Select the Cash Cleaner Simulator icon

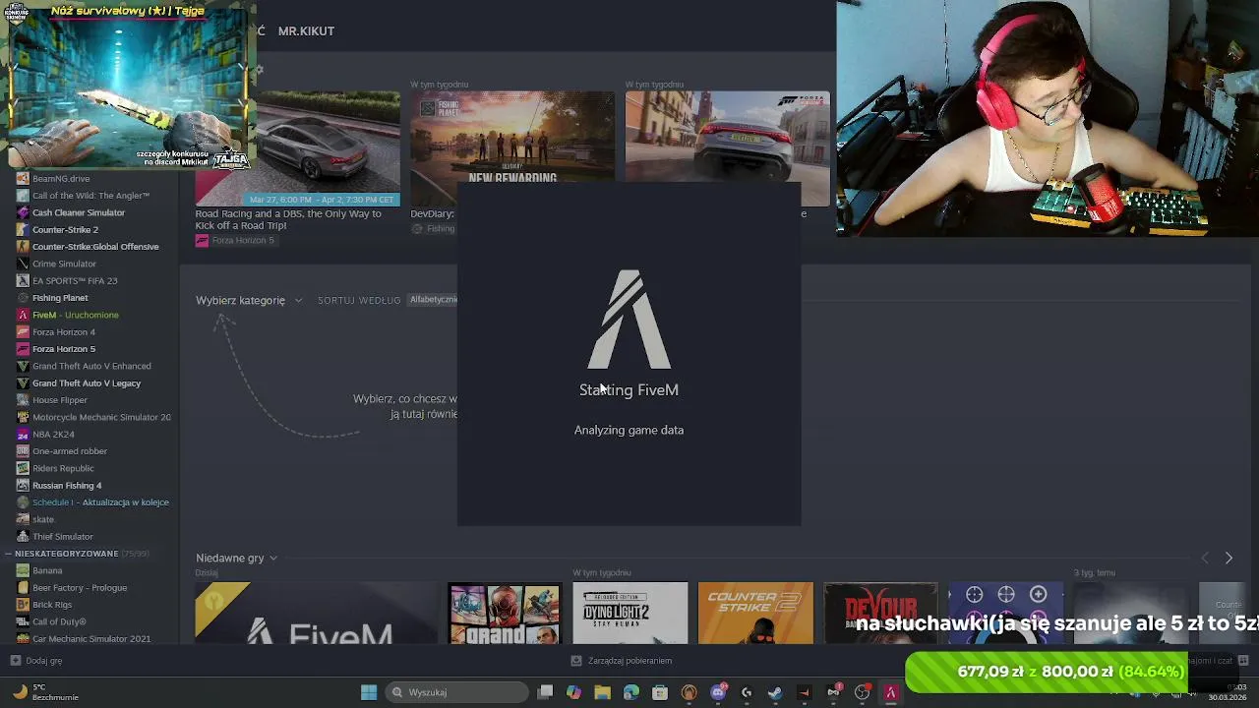(23, 212)
